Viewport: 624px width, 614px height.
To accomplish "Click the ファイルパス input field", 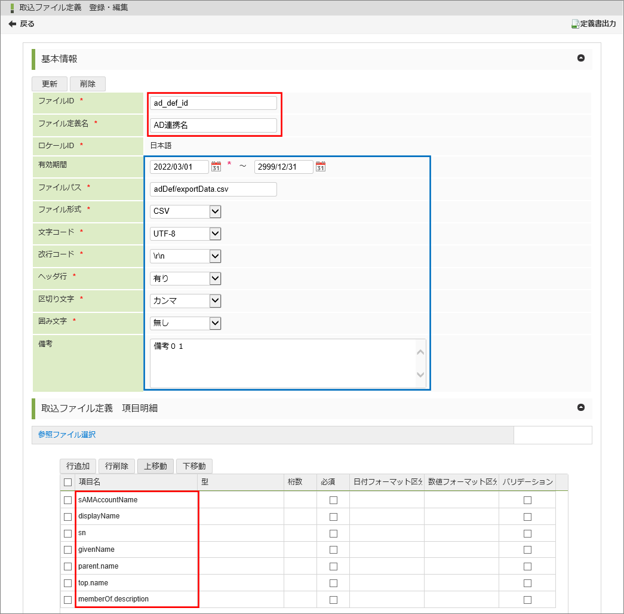I will 213,189.
